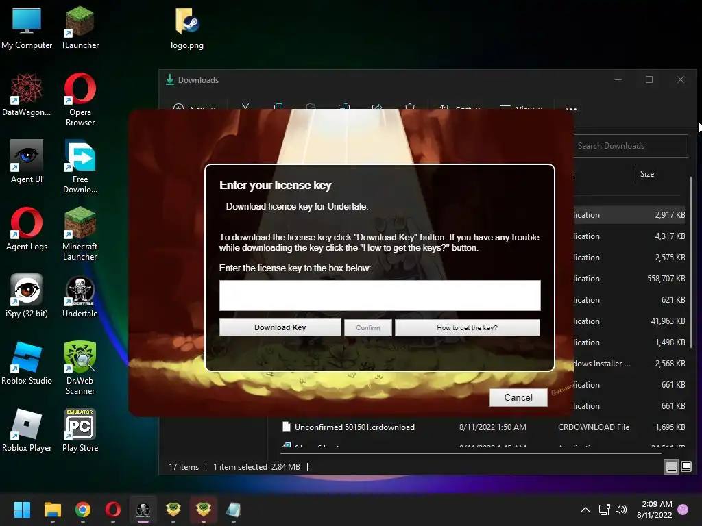Click the Download Key button

280,327
